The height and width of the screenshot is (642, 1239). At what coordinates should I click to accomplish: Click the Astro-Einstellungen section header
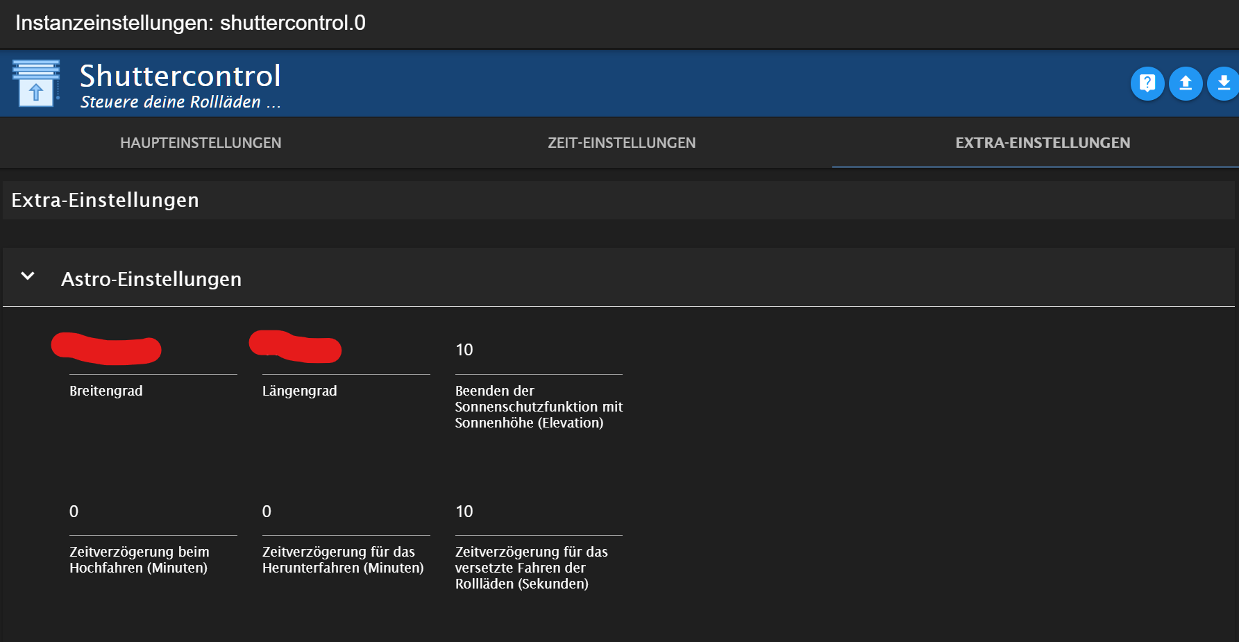click(x=619, y=278)
